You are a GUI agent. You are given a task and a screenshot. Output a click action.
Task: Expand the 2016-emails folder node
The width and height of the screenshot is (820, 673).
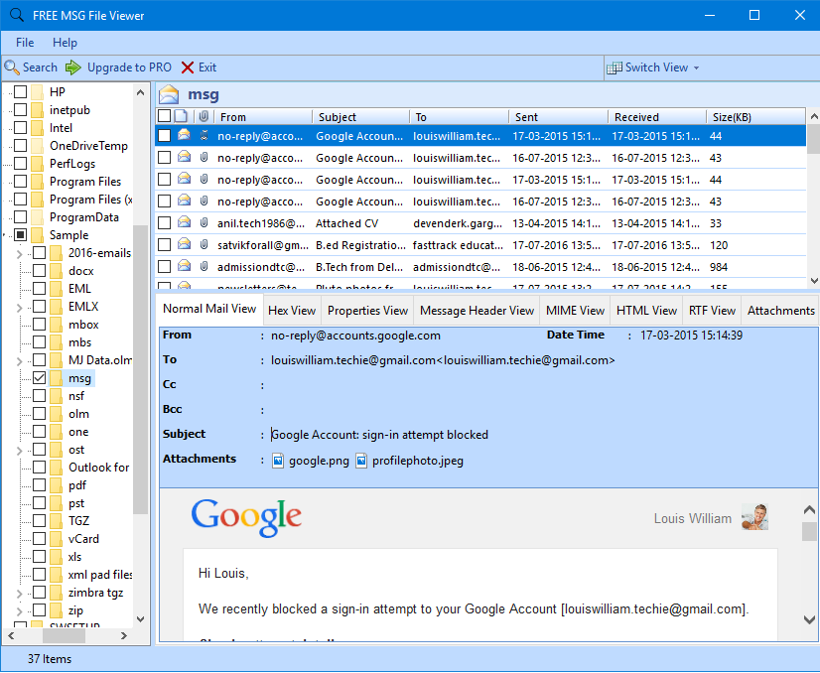(20, 254)
